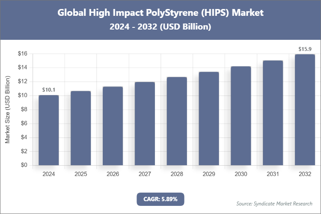Click the 2026 bar in the chart
This screenshot has width=321, height=214.
click(113, 126)
